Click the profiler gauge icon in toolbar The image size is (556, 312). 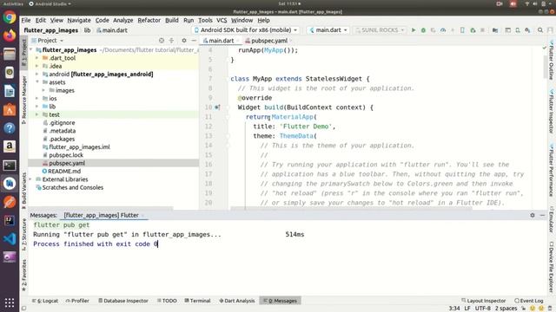(x=443, y=30)
